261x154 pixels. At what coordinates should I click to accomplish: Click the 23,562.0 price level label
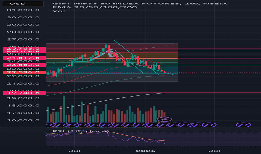(x=24, y=65)
